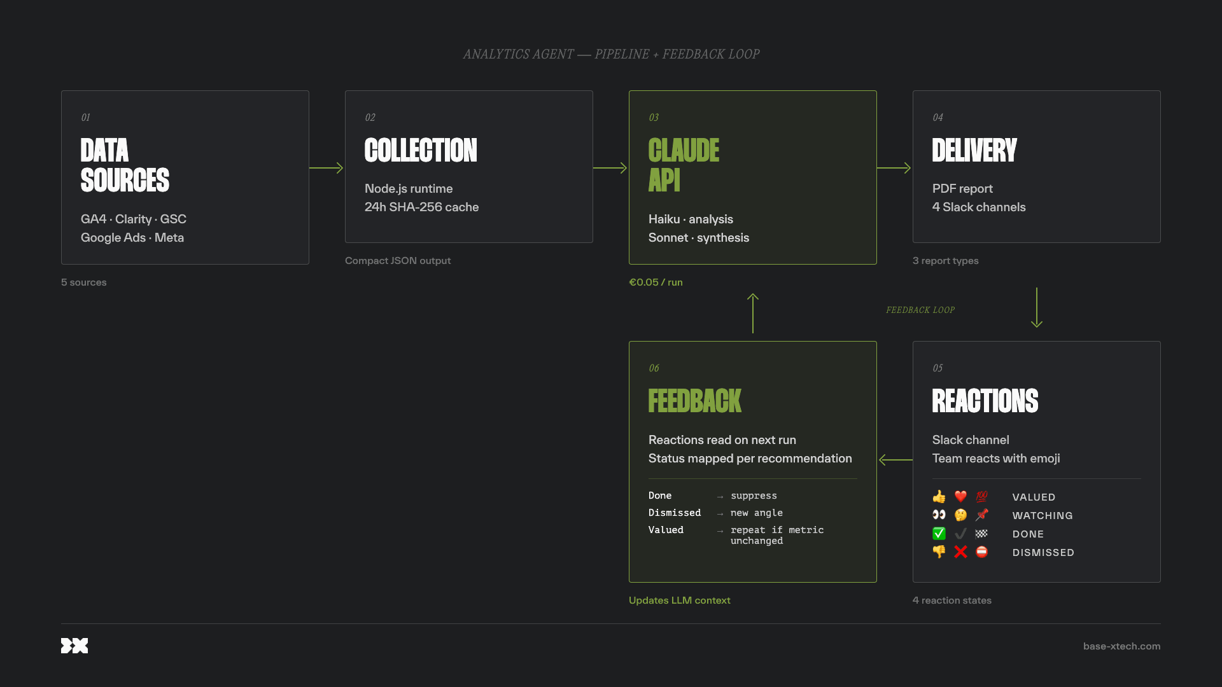Click the '€0.05 / run' caption
Viewport: 1222px width, 687px height.
click(x=656, y=282)
